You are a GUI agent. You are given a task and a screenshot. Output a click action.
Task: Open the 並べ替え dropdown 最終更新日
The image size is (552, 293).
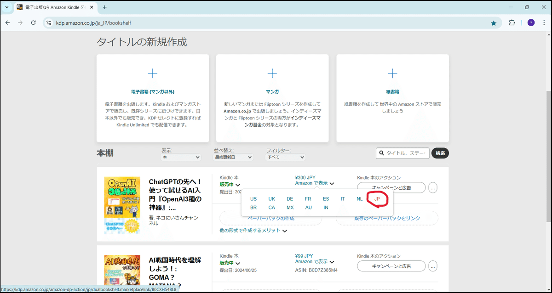tap(234, 157)
